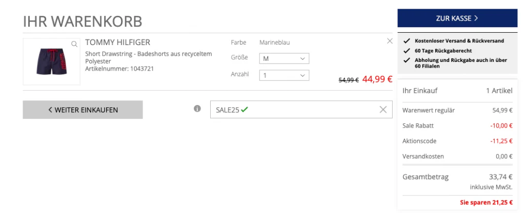Proceed with the ZUR KASSE button

click(457, 18)
